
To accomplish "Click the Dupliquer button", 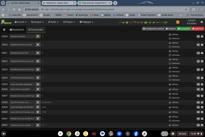I will point(171,29).
